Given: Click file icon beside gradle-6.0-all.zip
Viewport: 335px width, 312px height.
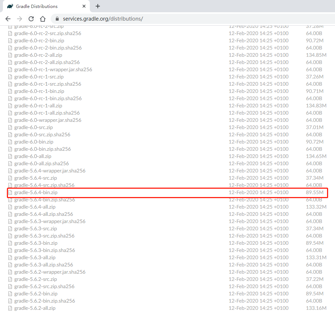Looking at the screenshot, I should coord(10,157).
